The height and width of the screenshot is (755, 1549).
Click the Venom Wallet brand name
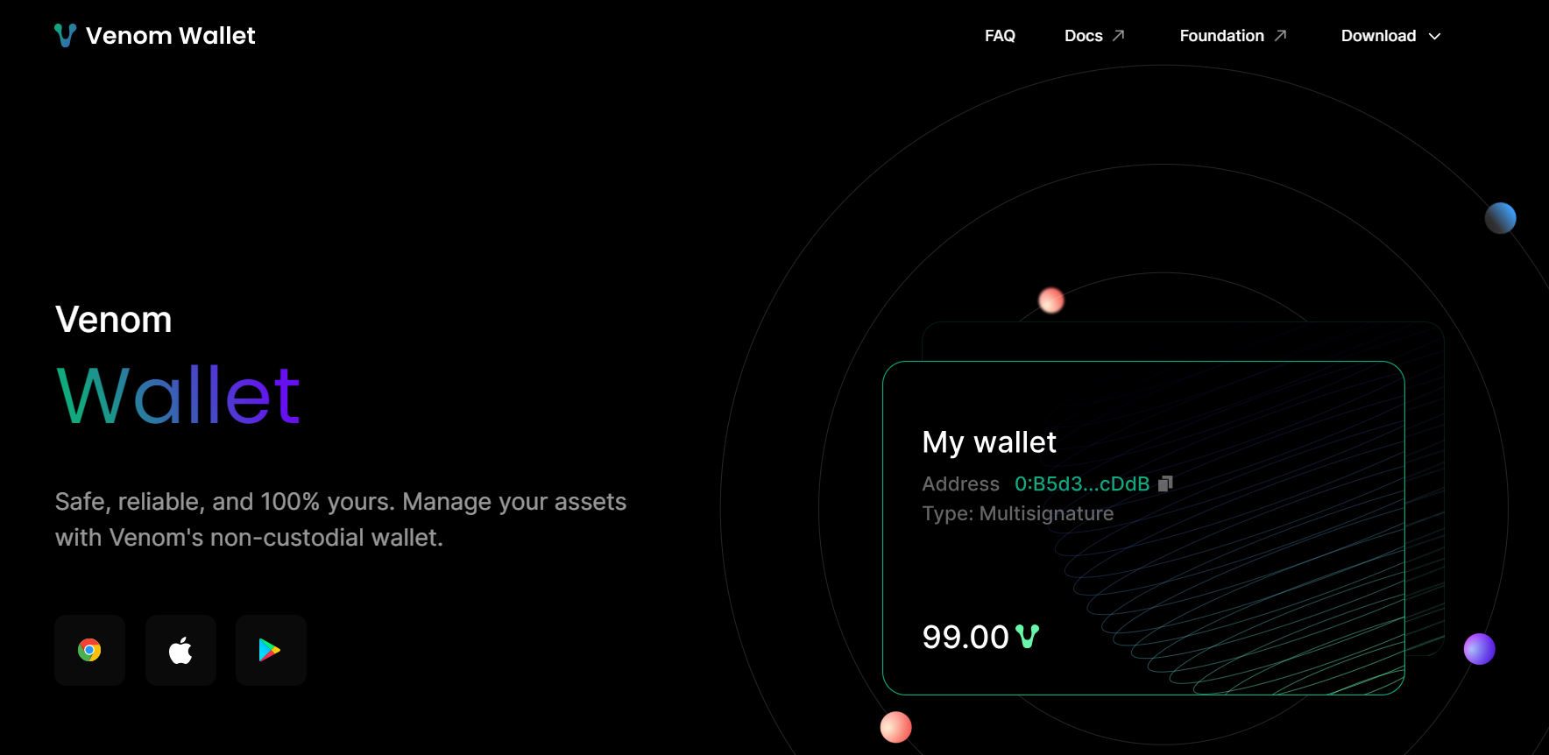171,36
